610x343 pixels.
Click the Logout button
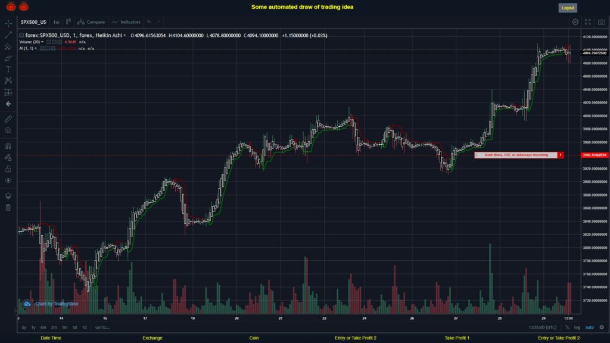[568, 8]
